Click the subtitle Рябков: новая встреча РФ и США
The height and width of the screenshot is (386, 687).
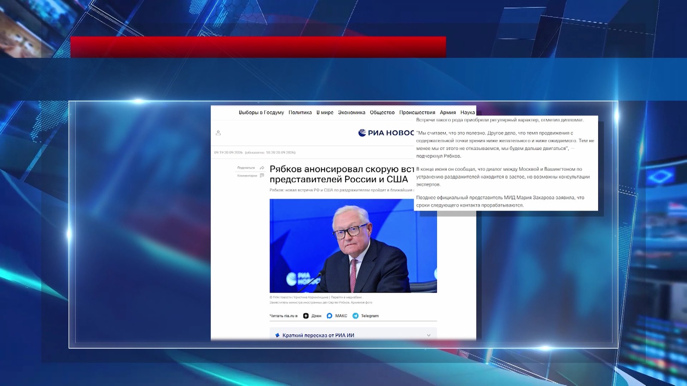[342, 190]
